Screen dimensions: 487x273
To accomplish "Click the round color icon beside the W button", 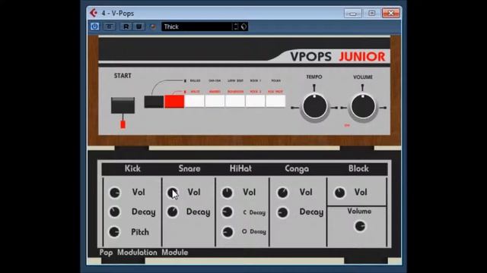I will (x=153, y=27).
